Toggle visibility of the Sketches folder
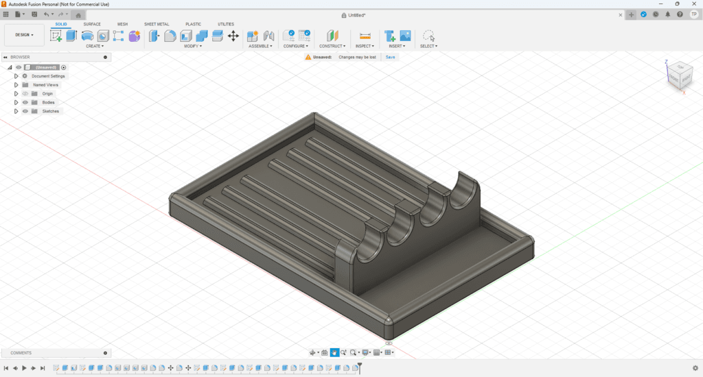Viewport: 703px width, 377px height. click(25, 111)
